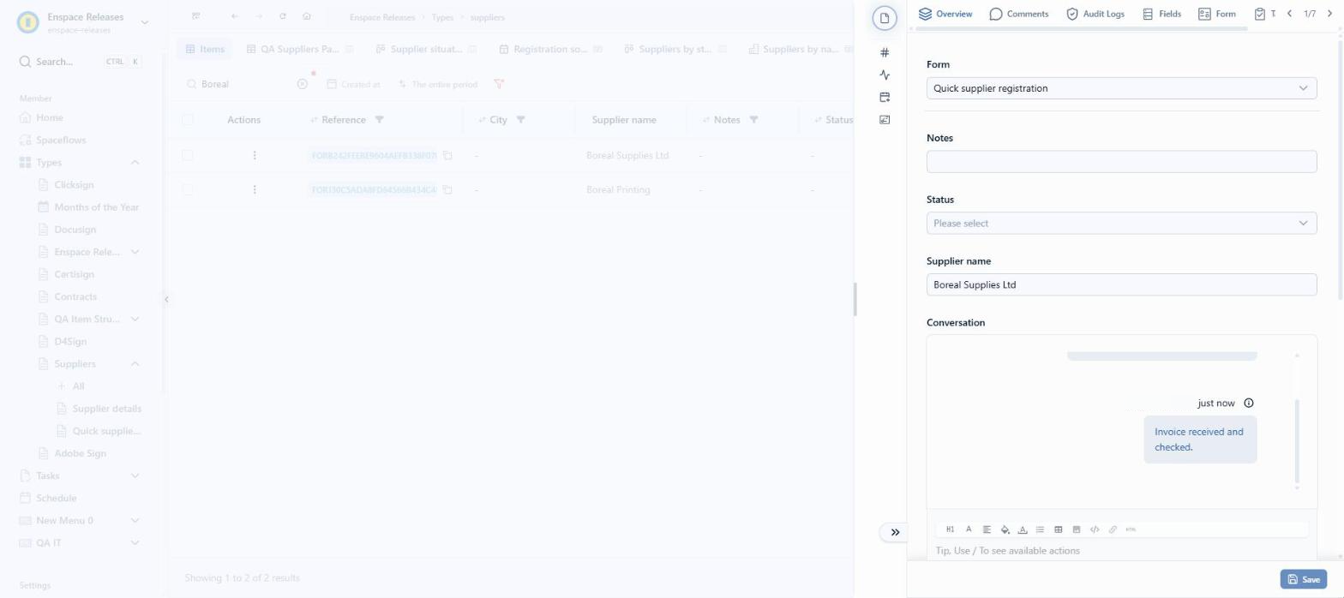Expand the Tasks sidebar menu
This screenshot has width=1344, height=598.
click(135, 475)
